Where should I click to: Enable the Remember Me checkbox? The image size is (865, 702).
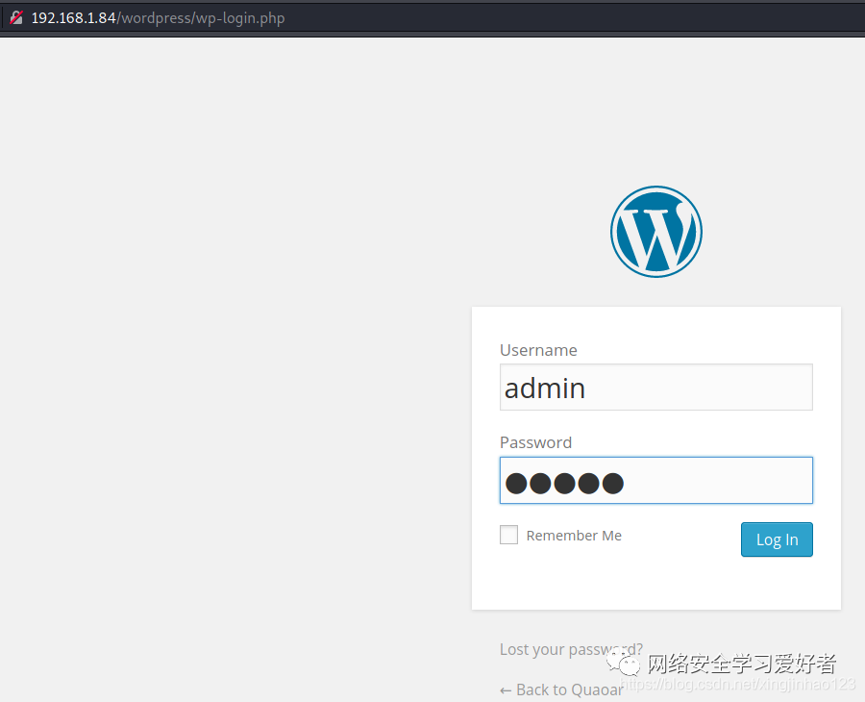coord(508,535)
